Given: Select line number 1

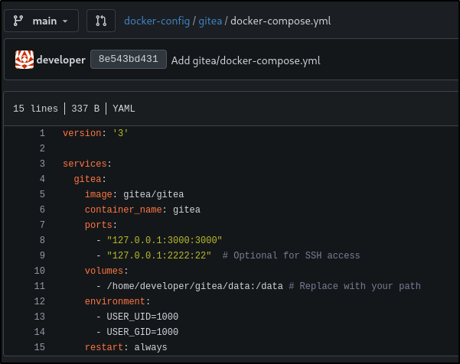Looking at the screenshot, I should [x=42, y=133].
